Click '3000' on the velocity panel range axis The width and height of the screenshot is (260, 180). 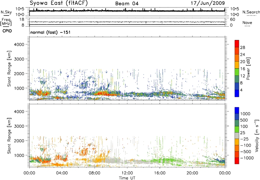click(x=19, y=126)
